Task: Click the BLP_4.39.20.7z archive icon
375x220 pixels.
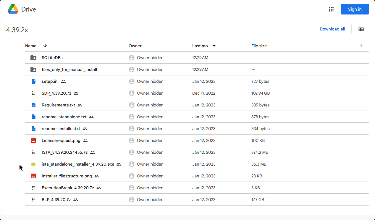Action: 33,200
